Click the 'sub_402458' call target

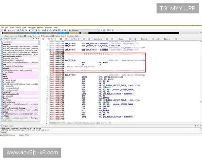(x=104, y=111)
